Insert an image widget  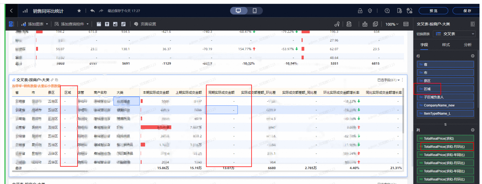[x=115, y=24]
